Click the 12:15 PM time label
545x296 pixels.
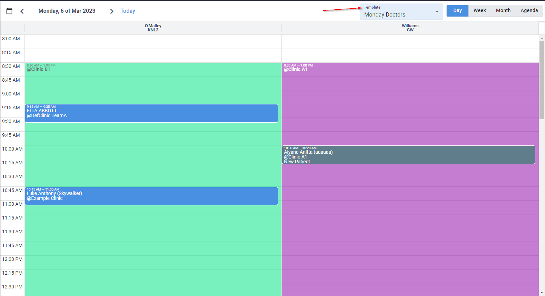tap(12, 273)
